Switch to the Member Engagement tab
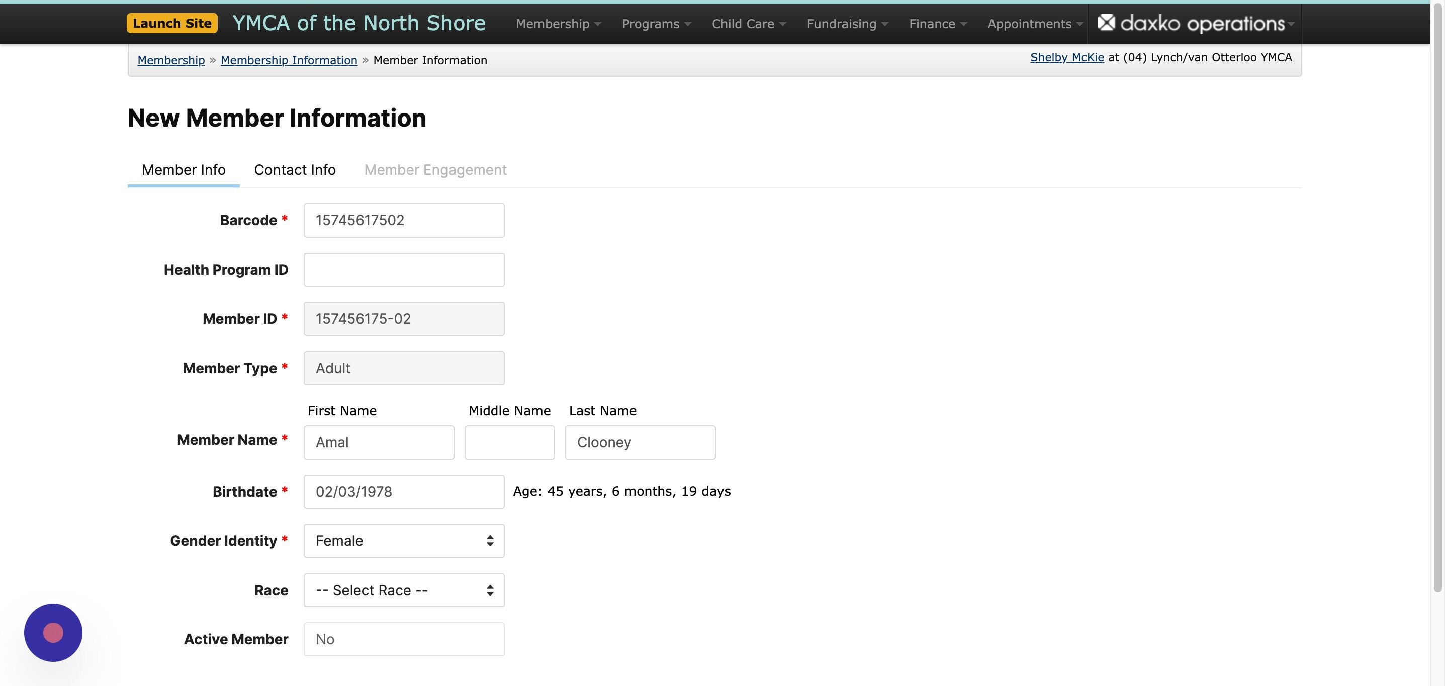This screenshot has height=686, width=1445. [x=435, y=170]
